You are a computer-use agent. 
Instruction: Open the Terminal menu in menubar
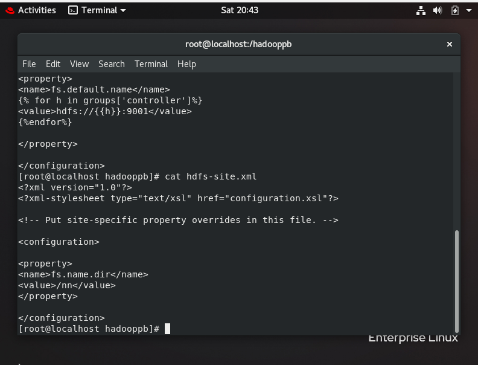pyautogui.click(x=151, y=64)
